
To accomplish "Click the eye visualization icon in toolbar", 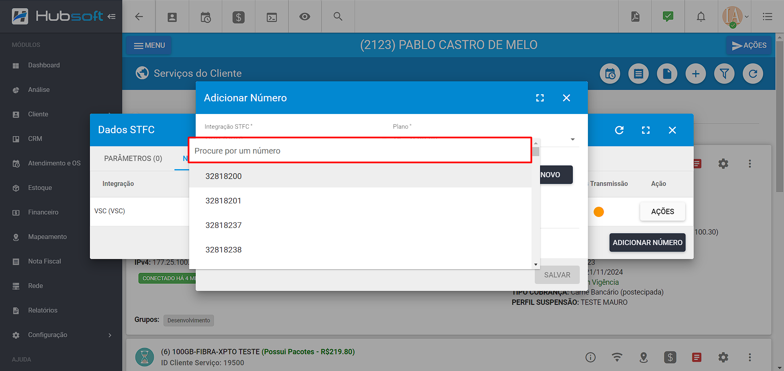I will (x=304, y=17).
